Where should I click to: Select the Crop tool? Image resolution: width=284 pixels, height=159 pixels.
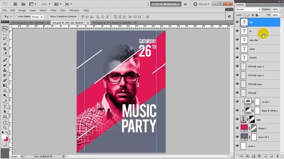click(5, 49)
